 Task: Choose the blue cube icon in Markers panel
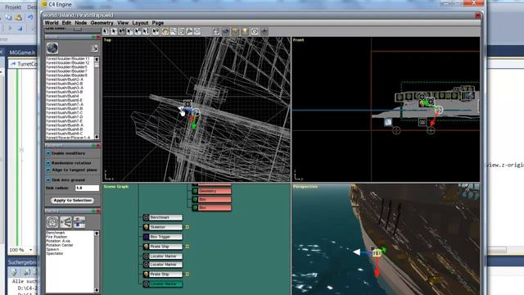79,222
